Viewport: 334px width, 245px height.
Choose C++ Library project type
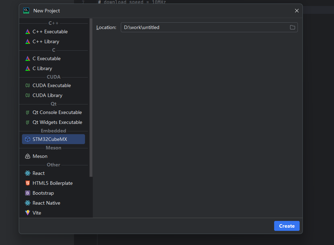[53, 41]
